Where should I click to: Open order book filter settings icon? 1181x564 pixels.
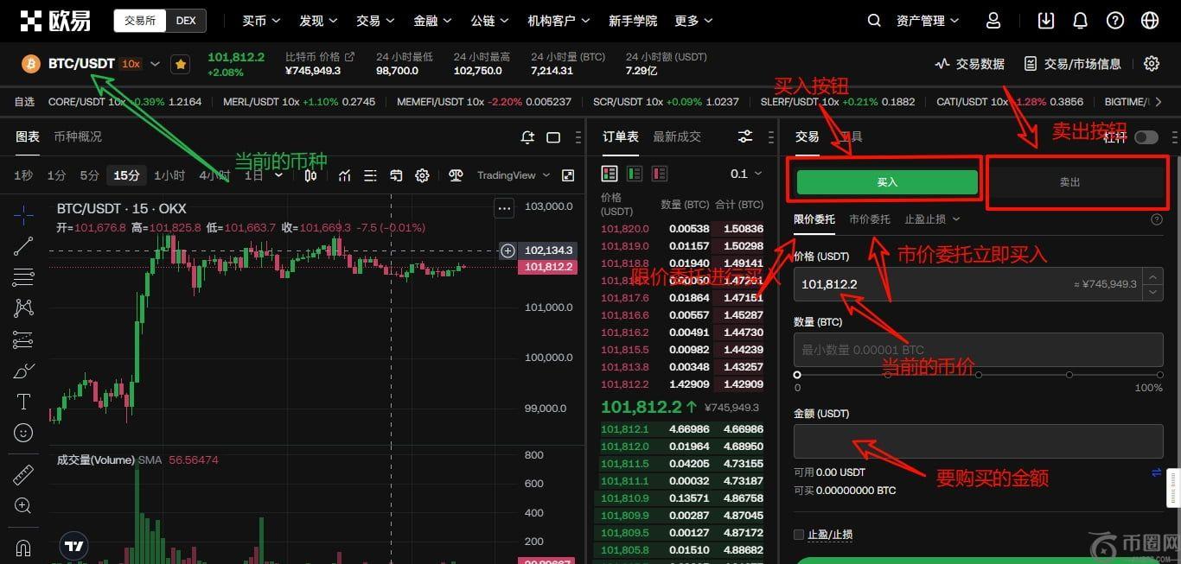tap(745, 136)
